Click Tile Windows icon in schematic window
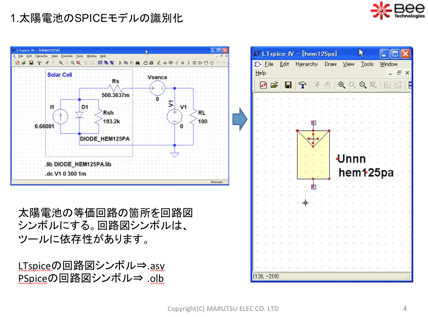This screenshot has height=317, width=428. [x=100, y=63]
